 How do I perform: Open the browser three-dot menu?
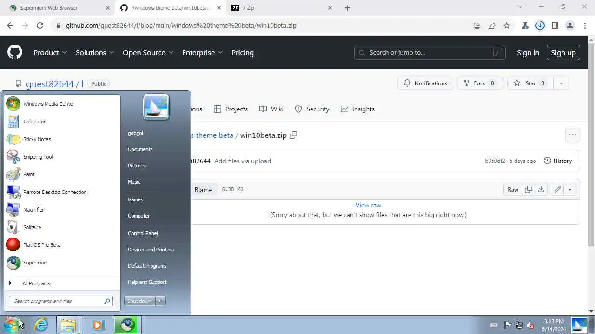pyautogui.click(x=585, y=26)
